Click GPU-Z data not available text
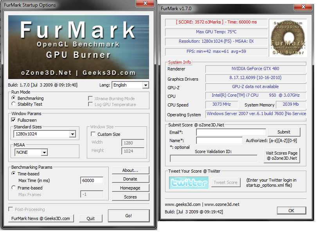 click(x=255, y=87)
